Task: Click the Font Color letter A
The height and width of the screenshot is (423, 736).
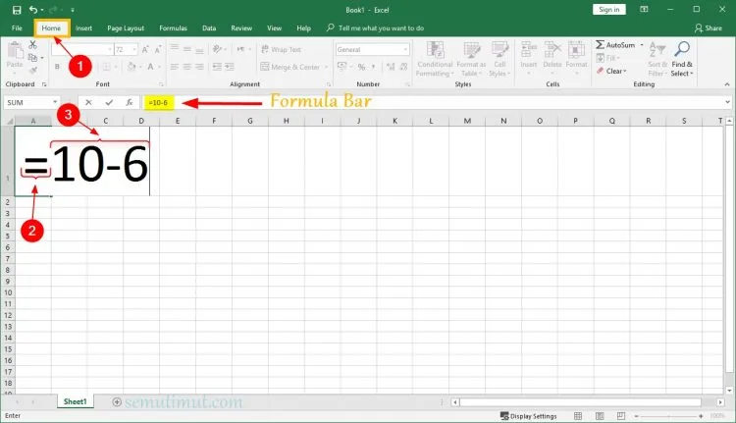Action: pos(151,67)
